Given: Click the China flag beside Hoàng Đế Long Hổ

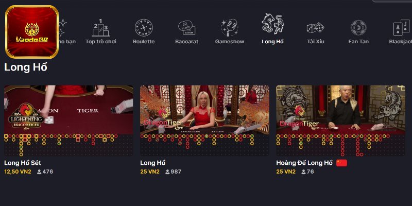Looking at the screenshot, I should [x=341, y=163].
